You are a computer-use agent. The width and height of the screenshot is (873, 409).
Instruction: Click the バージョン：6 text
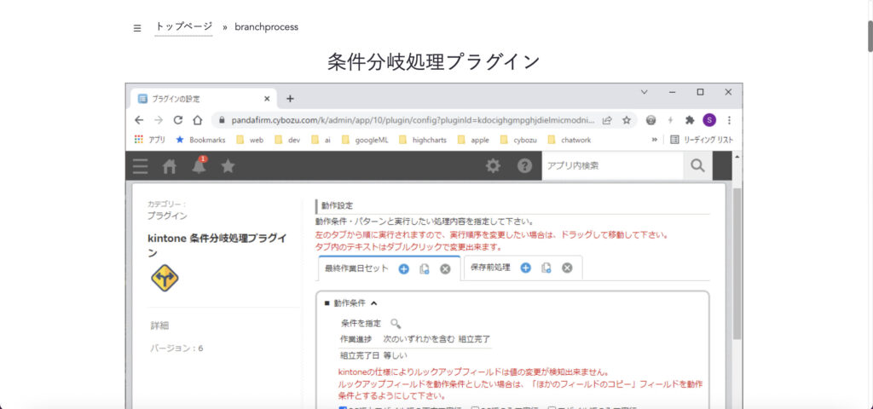[176, 349]
